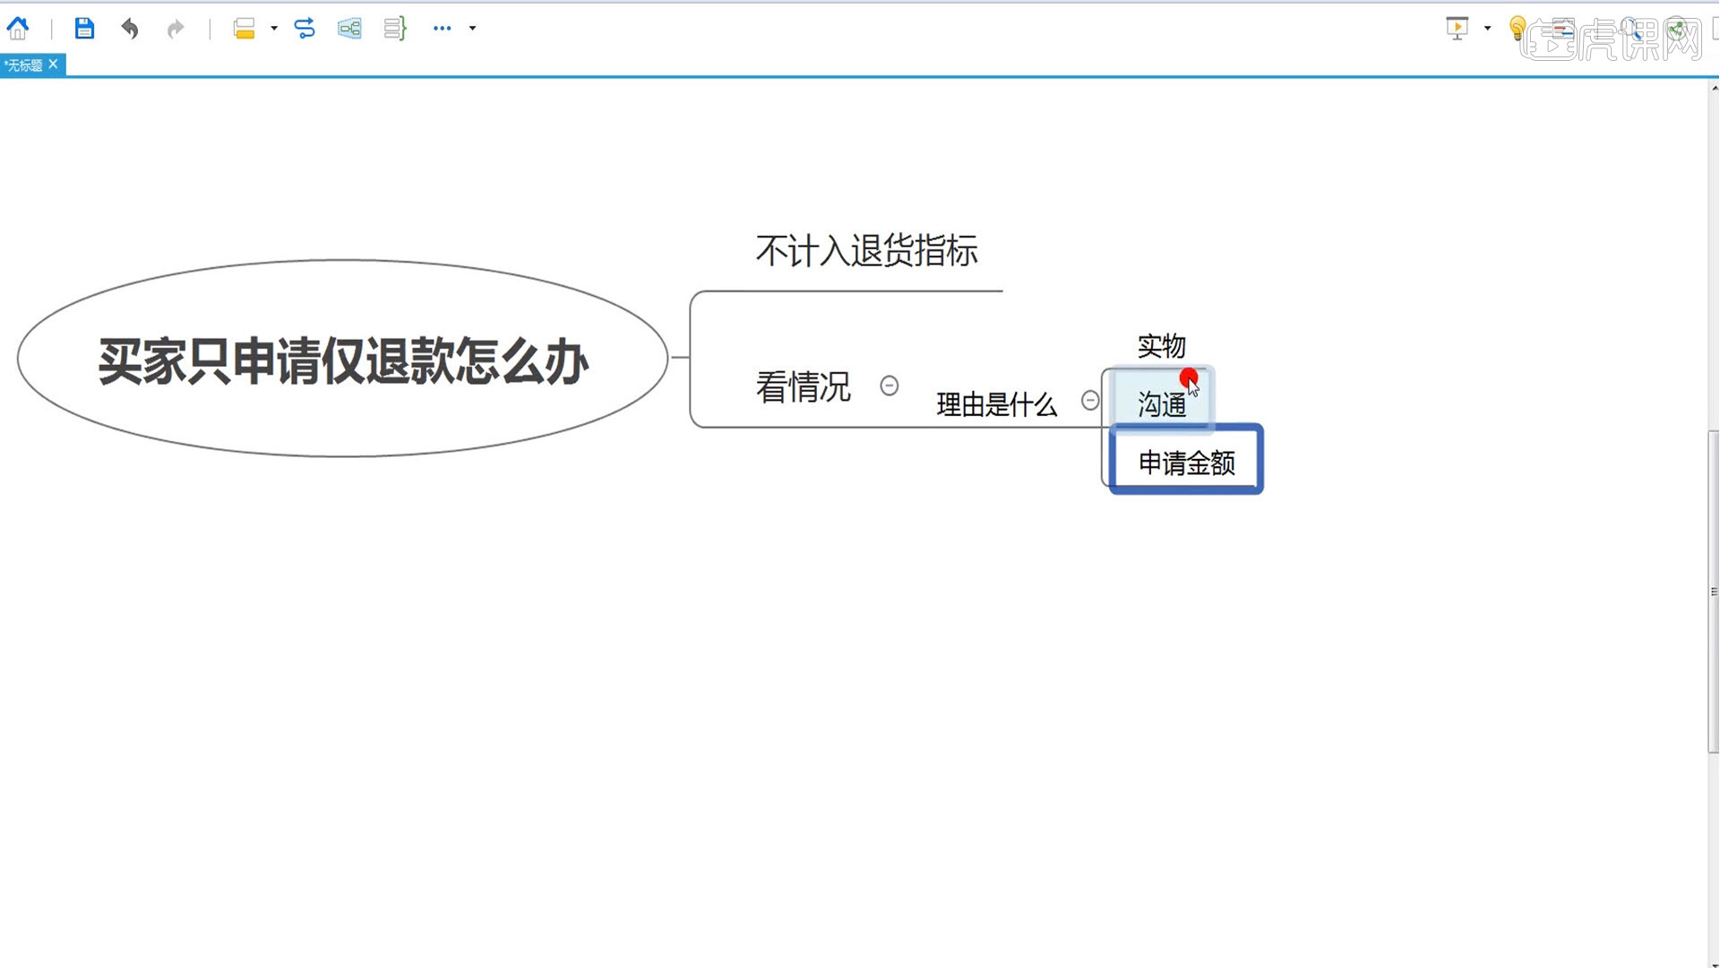
Task: Click the green share icon
Action: (x=1677, y=29)
